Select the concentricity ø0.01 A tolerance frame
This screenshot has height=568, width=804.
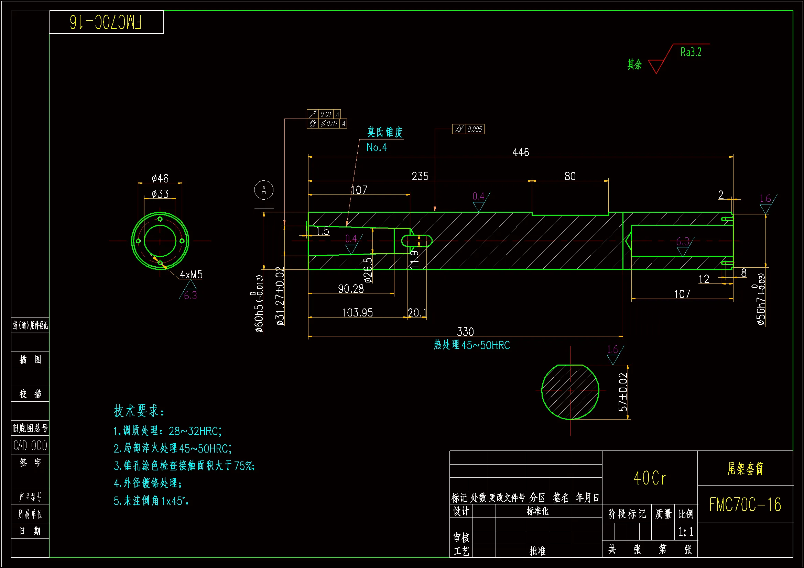point(327,124)
